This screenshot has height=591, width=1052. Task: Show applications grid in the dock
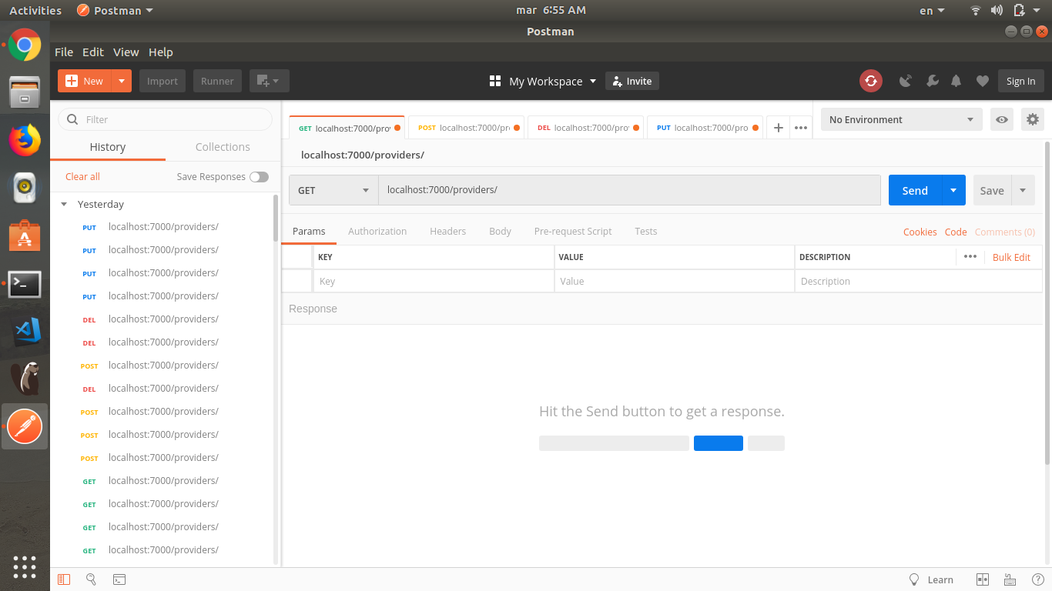[25, 566]
